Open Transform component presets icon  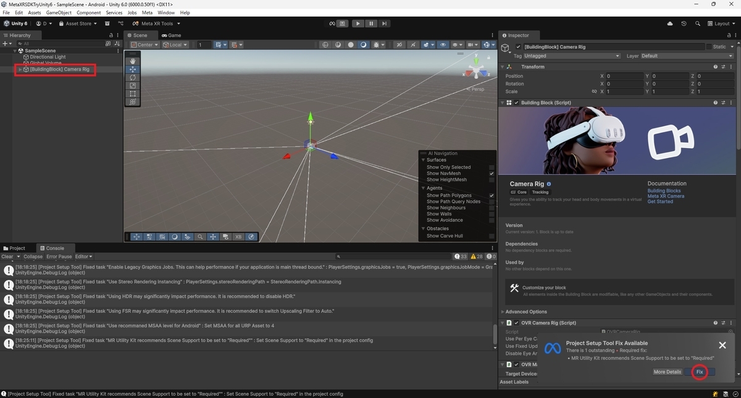pyautogui.click(x=723, y=67)
